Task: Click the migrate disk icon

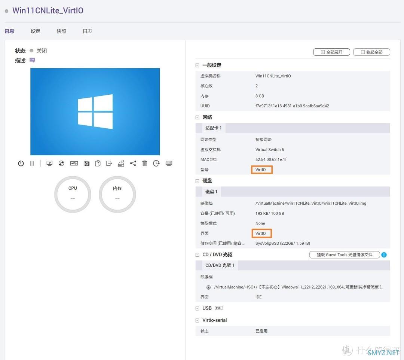Action: (x=121, y=164)
